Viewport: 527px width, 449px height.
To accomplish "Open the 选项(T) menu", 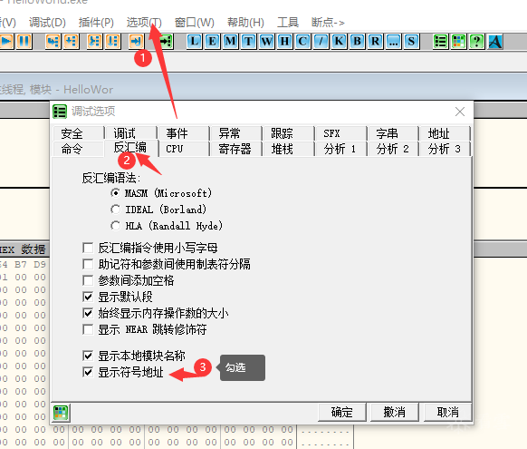I will coord(144,23).
